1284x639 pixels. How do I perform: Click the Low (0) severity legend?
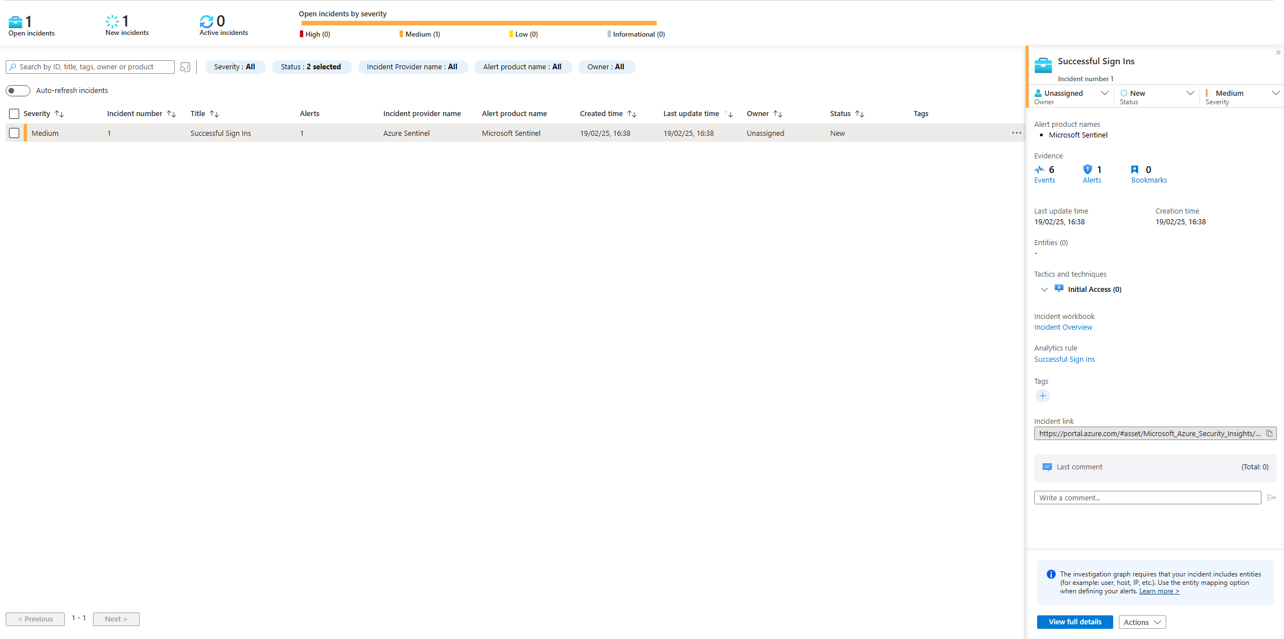[x=524, y=34]
